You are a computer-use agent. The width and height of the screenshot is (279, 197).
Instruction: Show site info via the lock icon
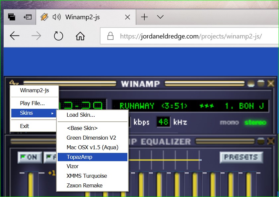[110, 36]
